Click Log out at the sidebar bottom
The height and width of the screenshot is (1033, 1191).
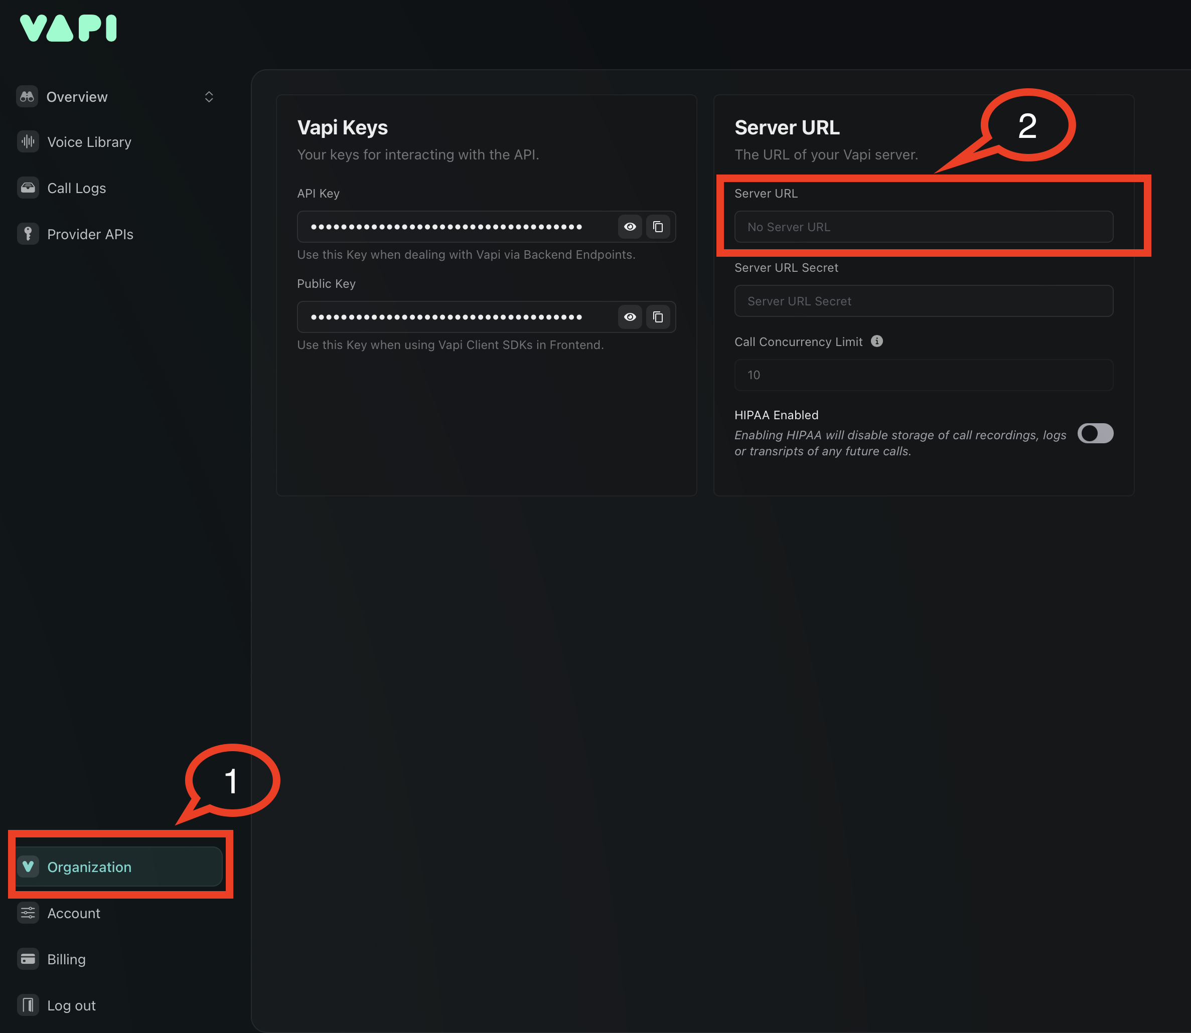click(x=71, y=1005)
